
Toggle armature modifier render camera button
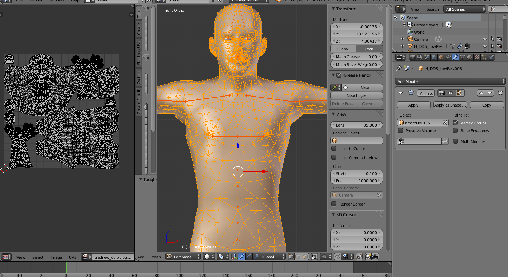point(442,93)
